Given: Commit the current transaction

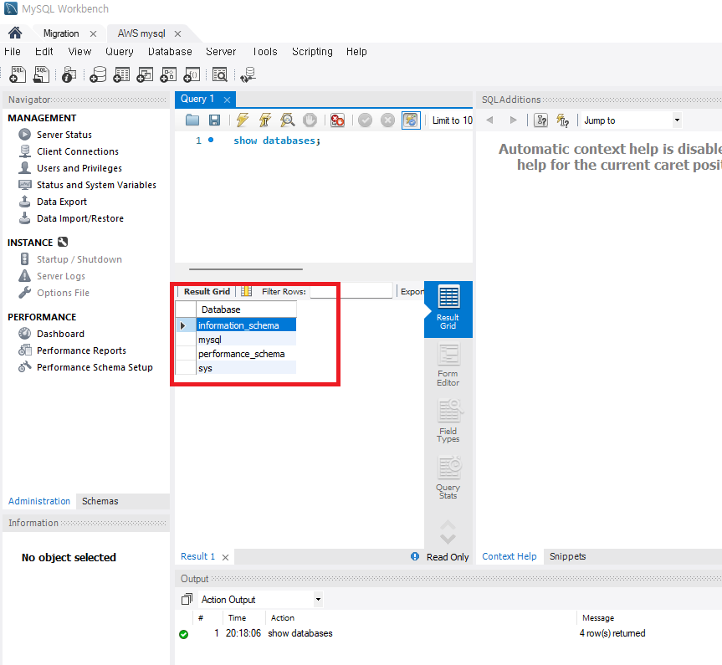Looking at the screenshot, I should (x=365, y=120).
